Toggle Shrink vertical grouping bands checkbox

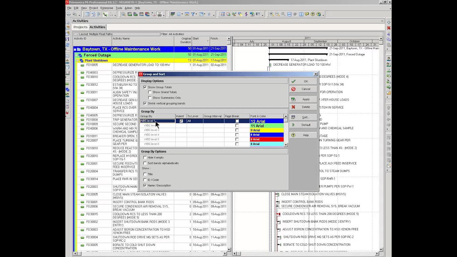click(x=145, y=104)
